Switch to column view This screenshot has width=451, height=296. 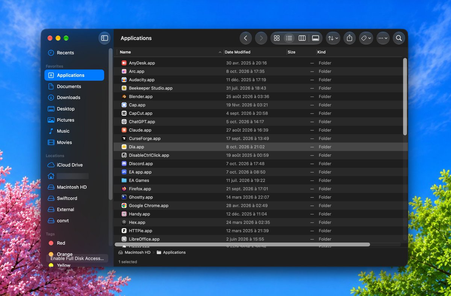pyautogui.click(x=302, y=38)
